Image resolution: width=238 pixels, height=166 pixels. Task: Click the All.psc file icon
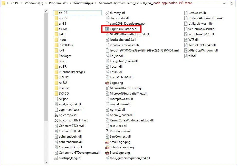[56, 99]
